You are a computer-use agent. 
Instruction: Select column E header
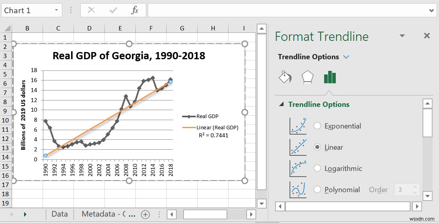(x=120, y=28)
